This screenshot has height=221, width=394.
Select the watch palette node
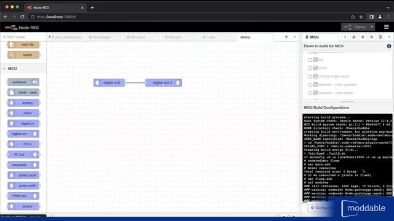tap(23, 55)
